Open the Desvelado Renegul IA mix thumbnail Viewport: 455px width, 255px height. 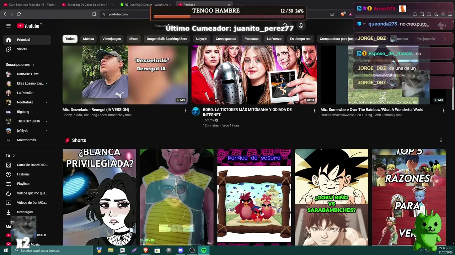pos(125,75)
